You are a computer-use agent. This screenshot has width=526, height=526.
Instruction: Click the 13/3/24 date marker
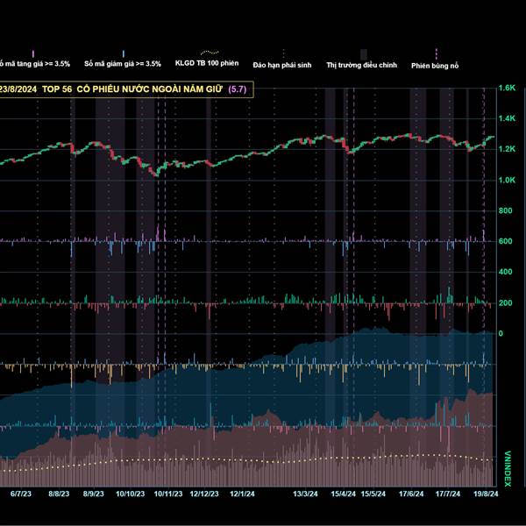pyautogui.click(x=306, y=494)
